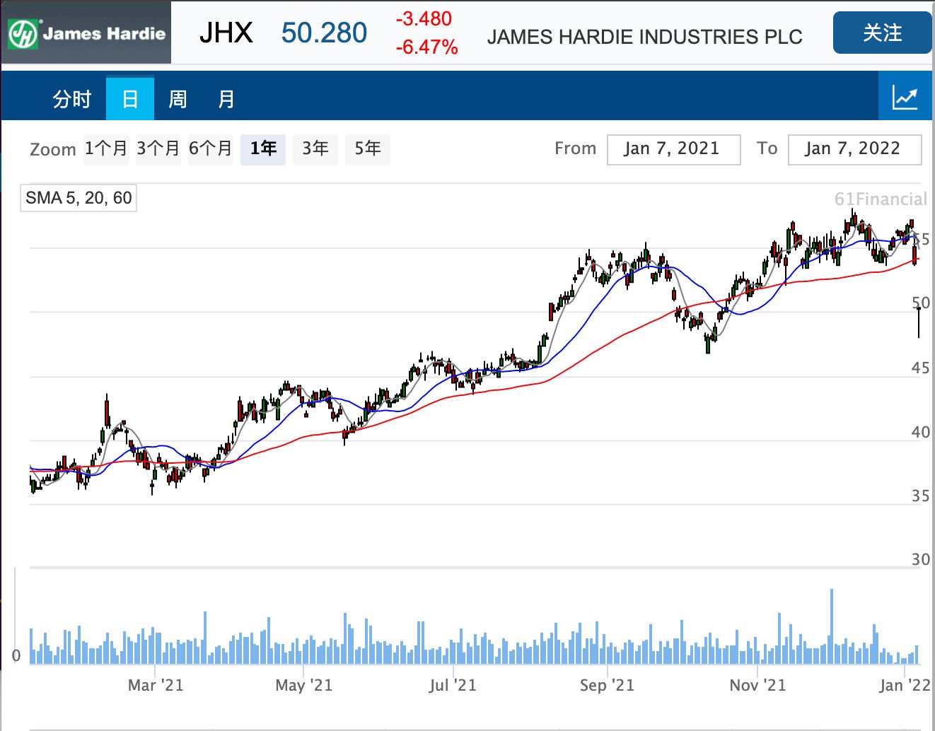Viewport: 935px width, 731px height.
Task: Switch to the 周 weekly tab
Action: pos(178,98)
